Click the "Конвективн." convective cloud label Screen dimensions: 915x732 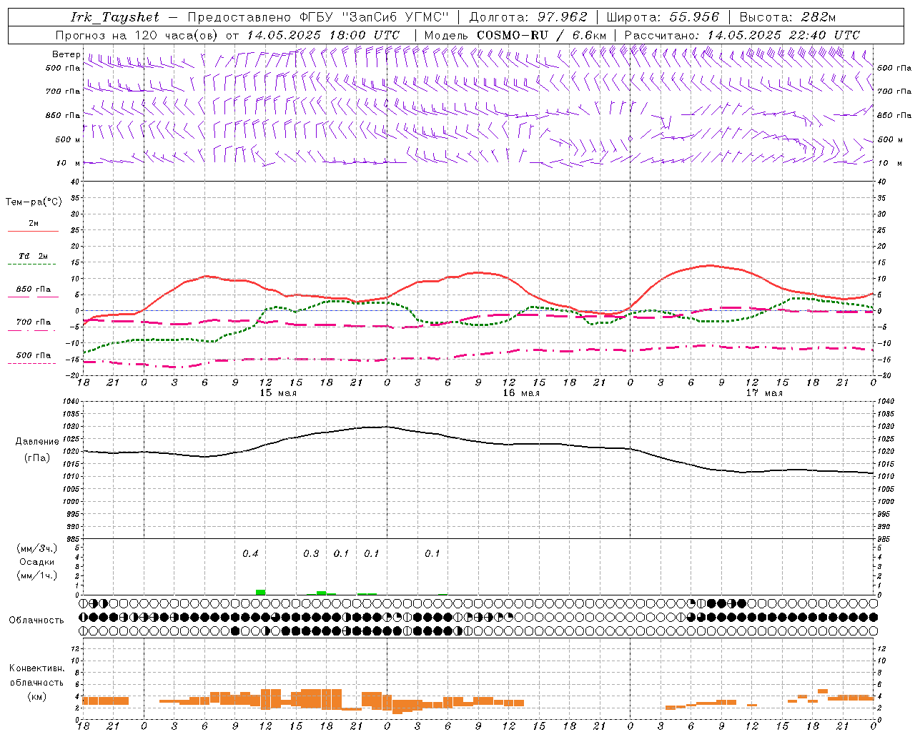tap(36, 668)
